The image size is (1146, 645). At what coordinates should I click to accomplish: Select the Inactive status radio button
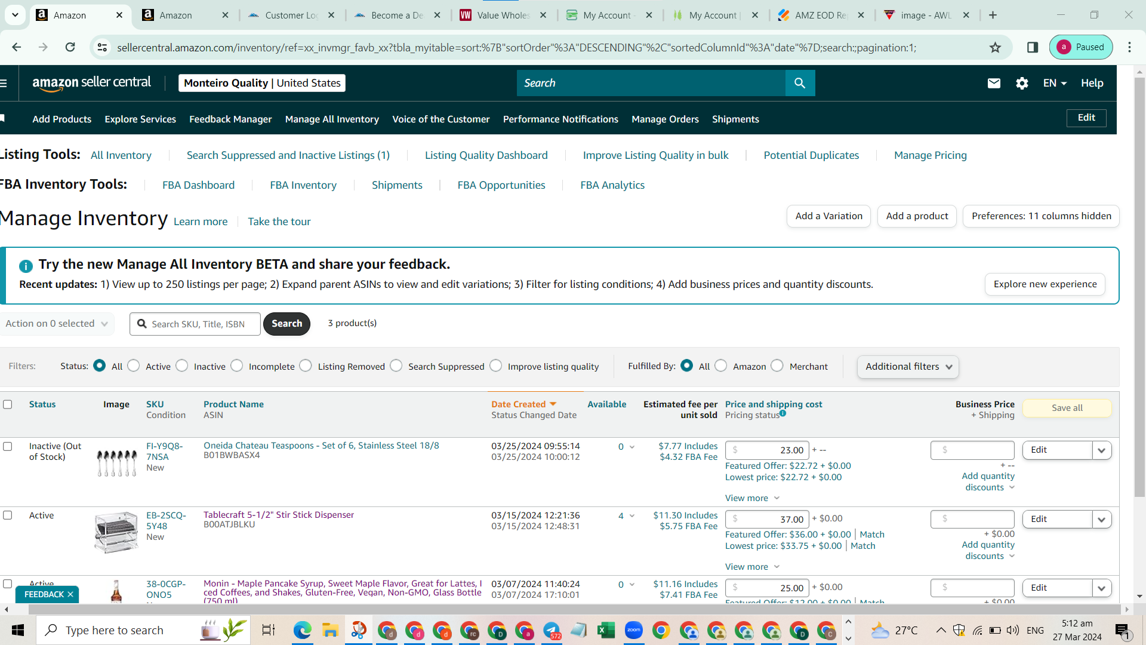182,365
